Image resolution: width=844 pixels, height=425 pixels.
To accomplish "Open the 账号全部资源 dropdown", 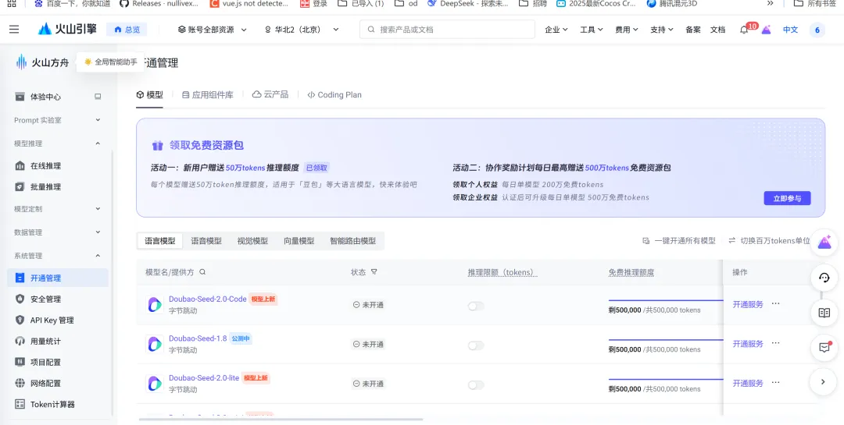I will [212, 30].
